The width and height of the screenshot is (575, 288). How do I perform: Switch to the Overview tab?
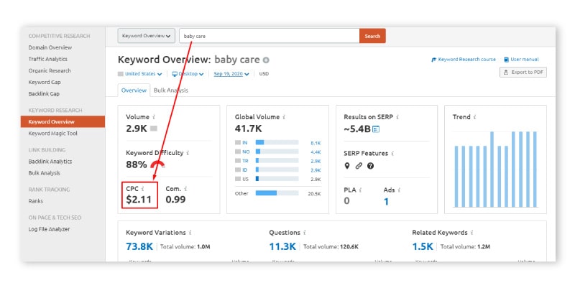tap(134, 90)
